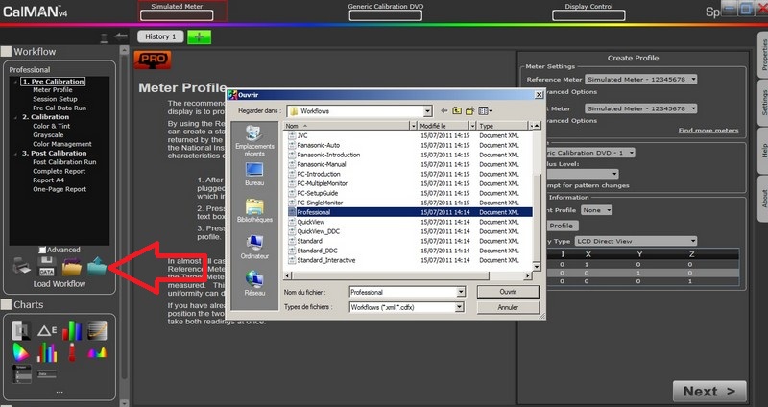Image resolution: width=768 pixels, height=407 pixels.
Task: Select Meter Profile in workflow tree
Action: [x=53, y=90]
